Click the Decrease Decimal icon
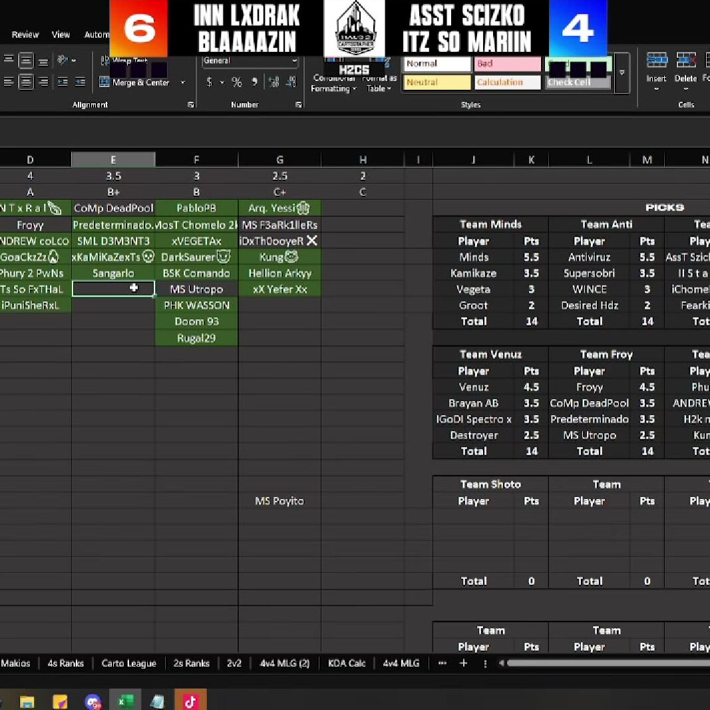The image size is (710, 710). [289, 83]
